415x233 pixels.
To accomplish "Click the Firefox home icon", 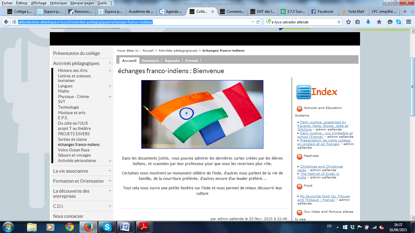I will click(379, 22).
